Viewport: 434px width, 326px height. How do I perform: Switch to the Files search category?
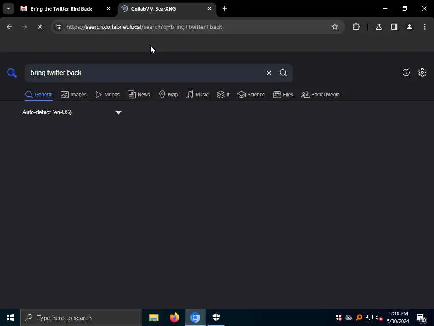(x=283, y=95)
